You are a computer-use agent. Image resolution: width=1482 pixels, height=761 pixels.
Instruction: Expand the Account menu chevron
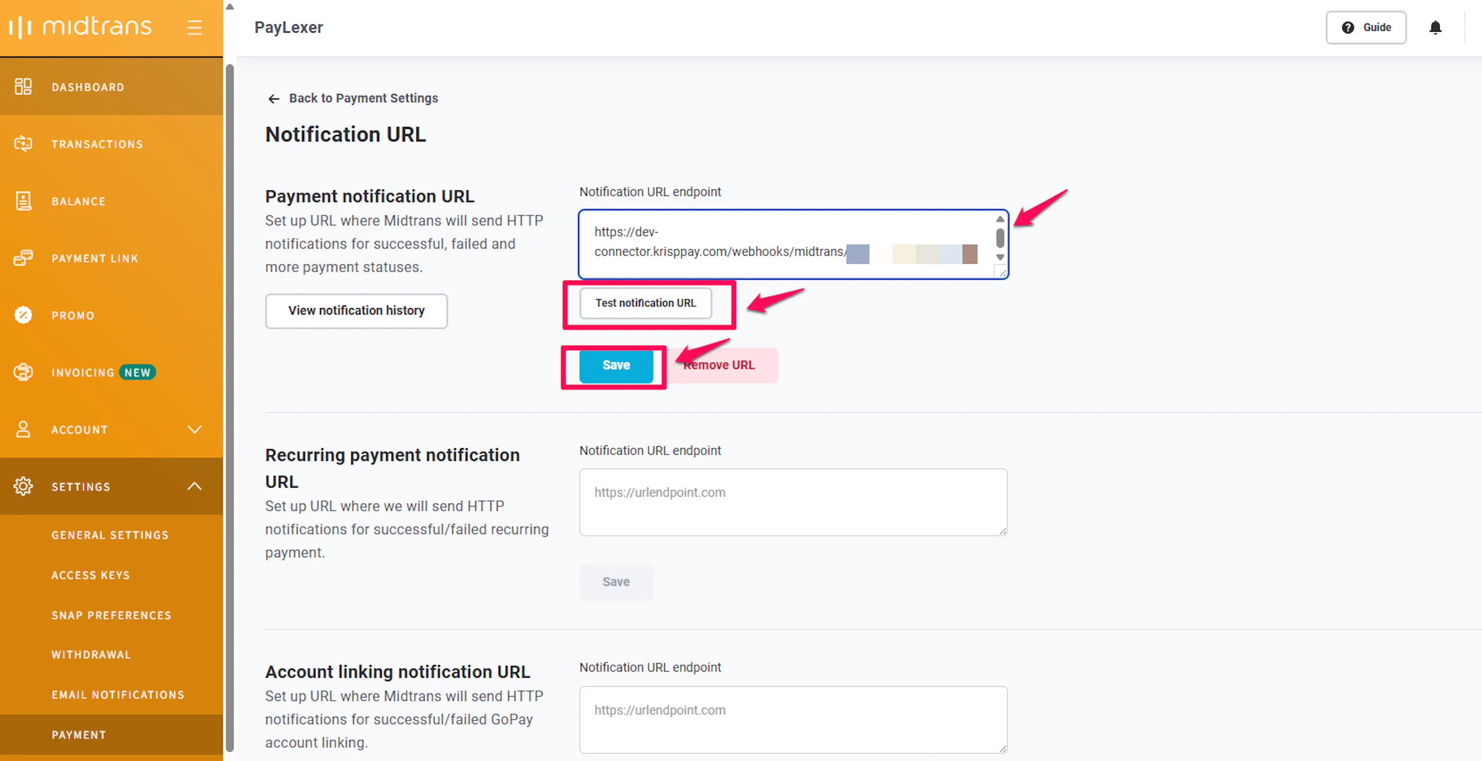tap(195, 429)
